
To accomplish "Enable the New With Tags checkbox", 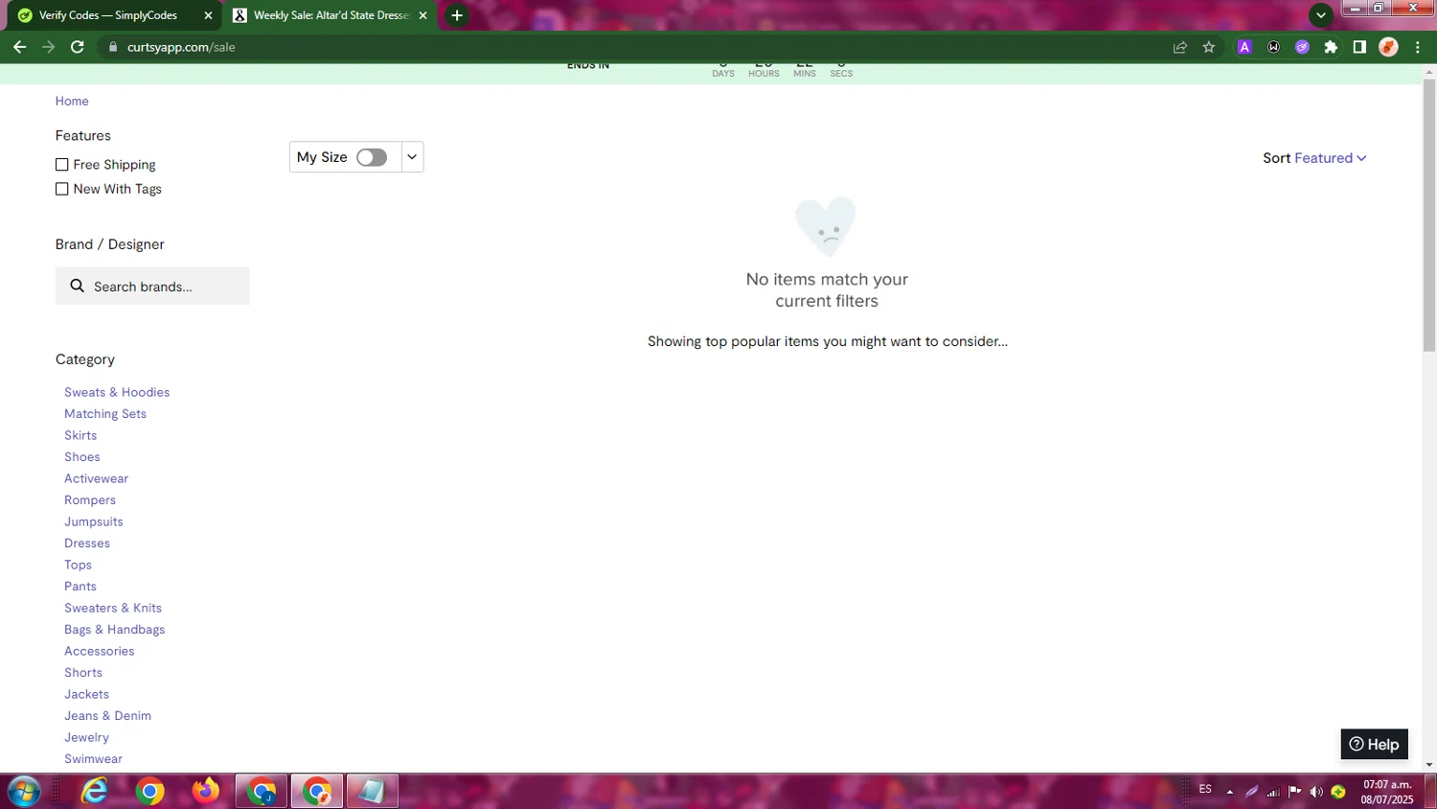I will point(62,189).
